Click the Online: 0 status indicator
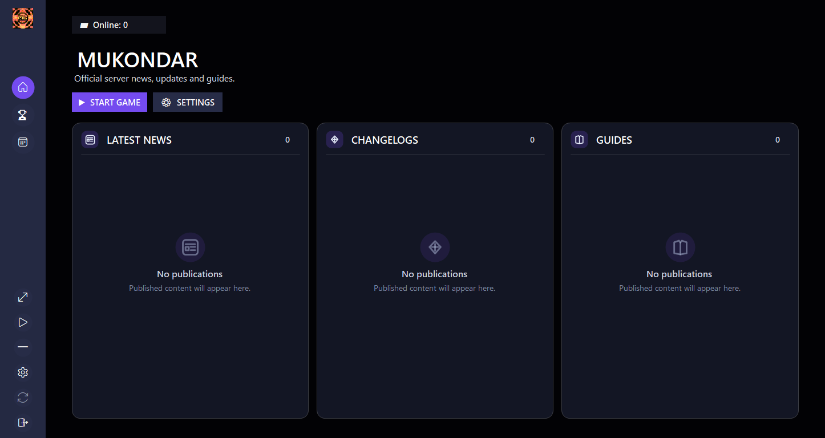825x438 pixels. (119, 25)
